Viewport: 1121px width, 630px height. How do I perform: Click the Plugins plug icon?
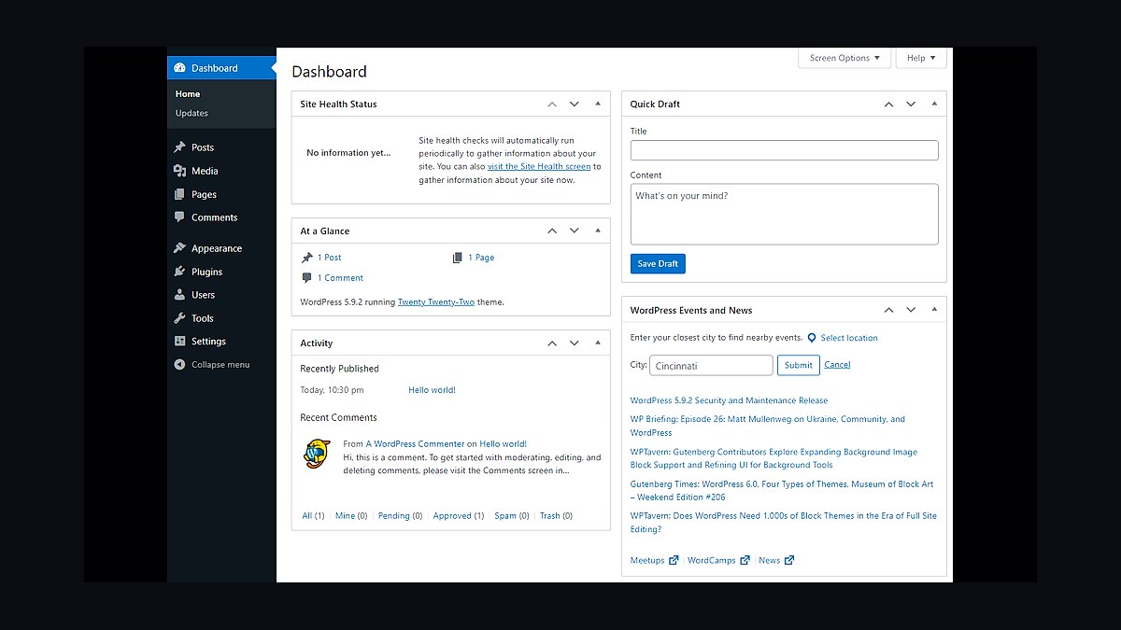[179, 272]
